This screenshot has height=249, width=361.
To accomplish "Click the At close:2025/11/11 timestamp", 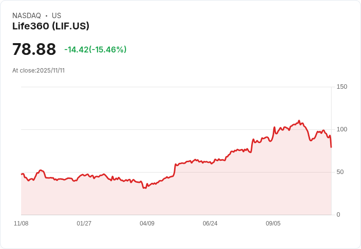I will point(38,71).
